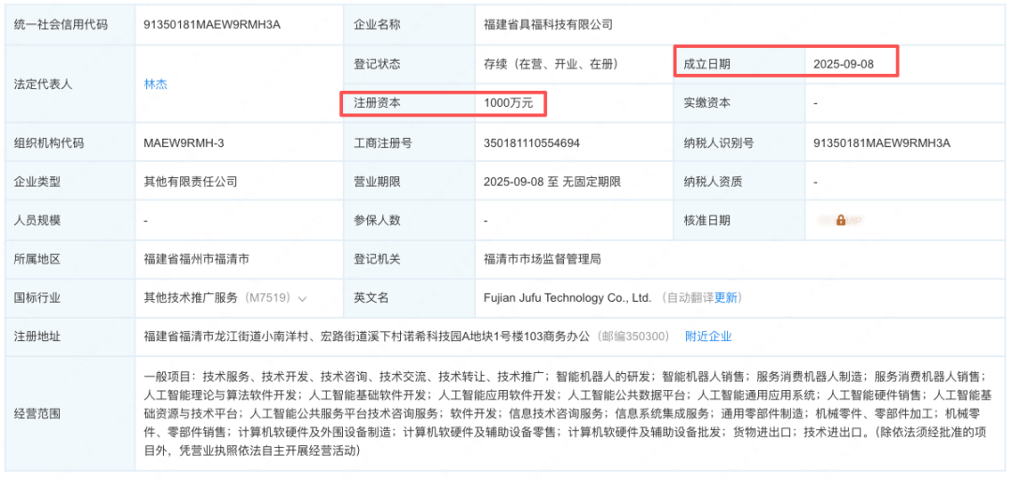The image size is (1012, 479).
Task: Click company type 其他有限责任公司
Action: 190,182
